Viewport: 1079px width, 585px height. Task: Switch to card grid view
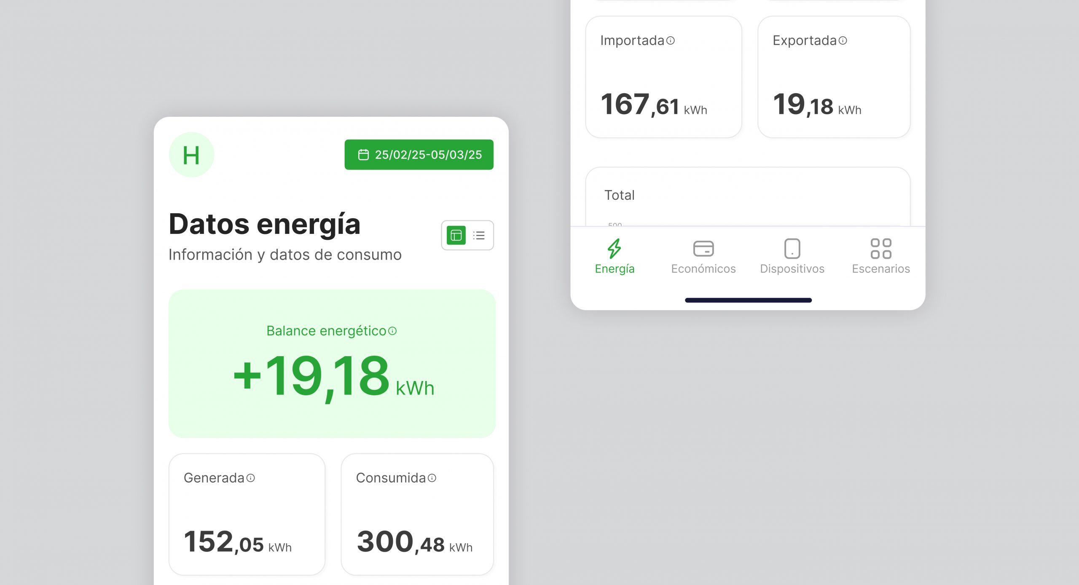coord(456,235)
